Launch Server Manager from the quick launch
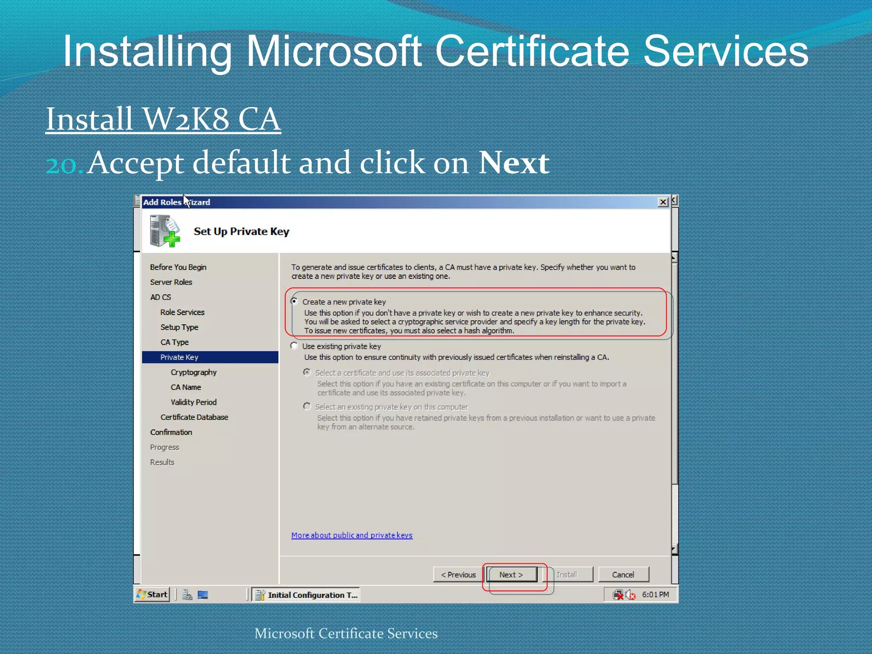Viewport: 872px width, 654px height. click(x=187, y=595)
